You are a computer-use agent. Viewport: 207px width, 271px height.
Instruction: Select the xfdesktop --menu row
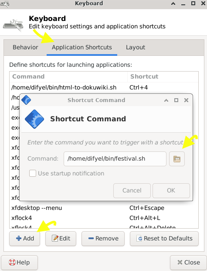click(104, 208)
